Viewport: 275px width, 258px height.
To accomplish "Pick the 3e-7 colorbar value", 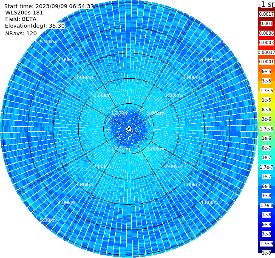I will coord(266,157).
